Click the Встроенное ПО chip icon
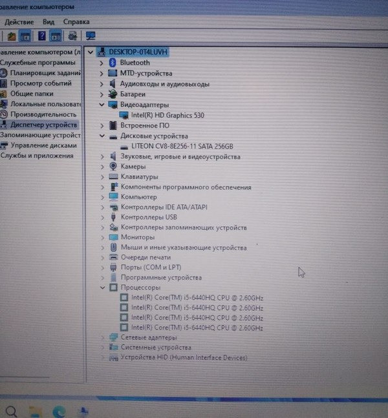Screen dimensions: 388x418 click(113, 125)
